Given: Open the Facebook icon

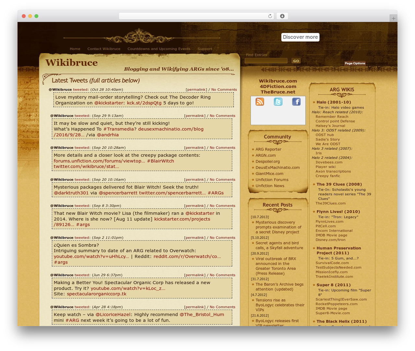Looking at the screenshot, I should pyautogui.click(x=296, y=102).
